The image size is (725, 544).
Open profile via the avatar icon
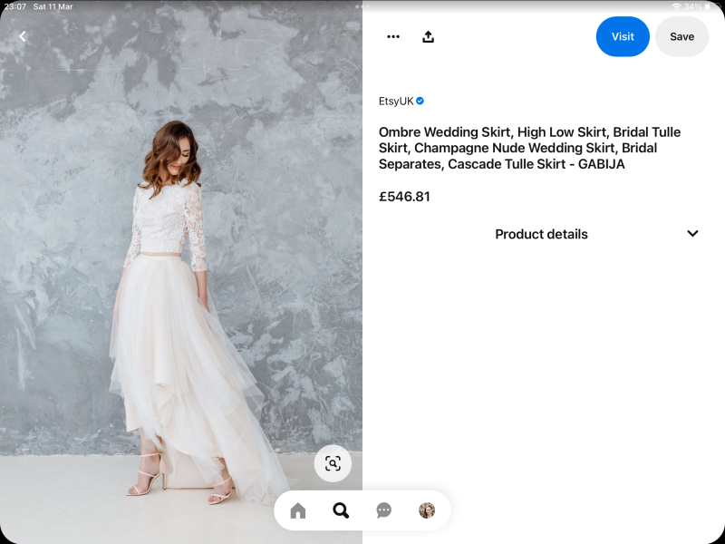[x=427, y=511]
